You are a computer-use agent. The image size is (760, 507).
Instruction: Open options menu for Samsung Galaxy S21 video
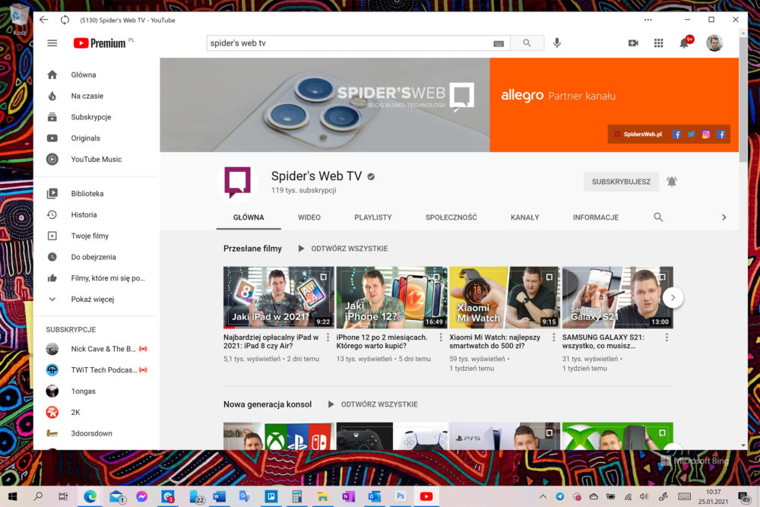[667, 337]
